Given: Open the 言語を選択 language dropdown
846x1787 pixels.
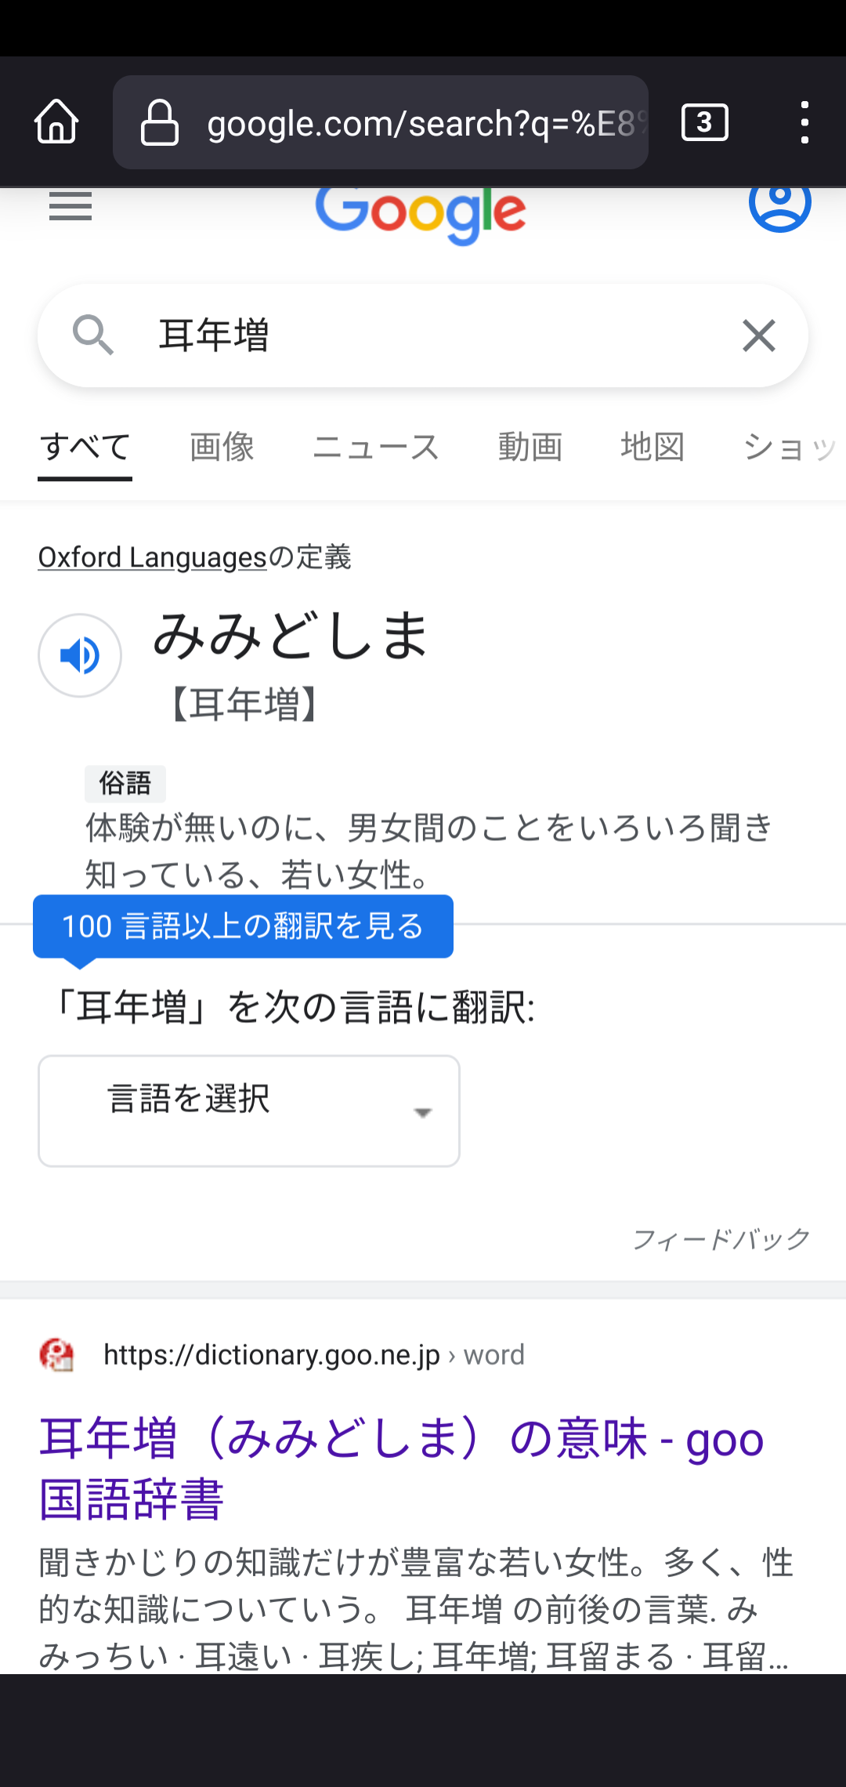Looking at the screenshot, I should click(249, 1111).
